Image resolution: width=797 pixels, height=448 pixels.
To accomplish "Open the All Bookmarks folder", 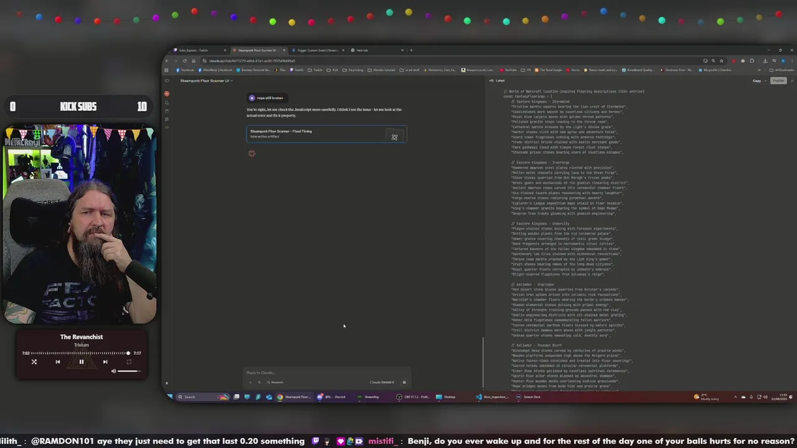I will click(x=780, y=70).
